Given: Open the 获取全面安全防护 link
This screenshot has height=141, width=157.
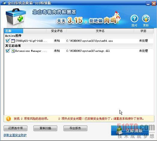Looking at the screenshot, I should tap(15, 135).
